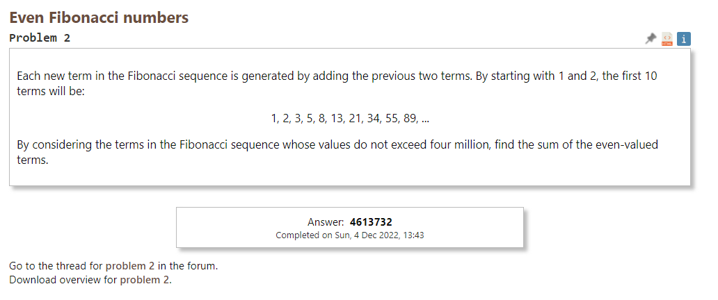Download the overview via problem 2 link
This screenshot has height=300, width=718.
(x=145, y=279)
